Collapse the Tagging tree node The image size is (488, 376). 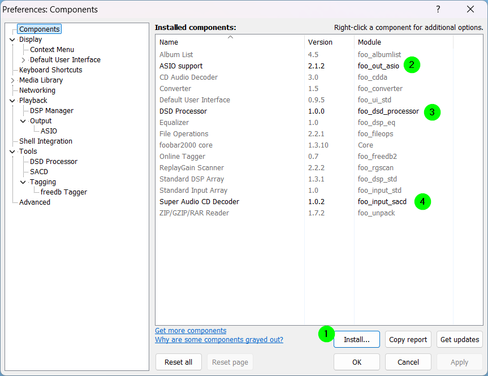tap(23, 182)
